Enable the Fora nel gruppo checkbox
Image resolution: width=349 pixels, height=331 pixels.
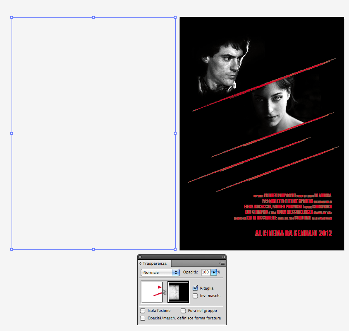[183, 310]
